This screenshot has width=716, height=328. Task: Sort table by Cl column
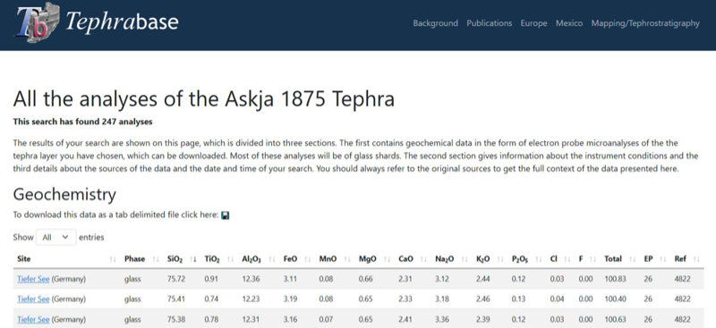pyautogui.click(x=561, y=258)
